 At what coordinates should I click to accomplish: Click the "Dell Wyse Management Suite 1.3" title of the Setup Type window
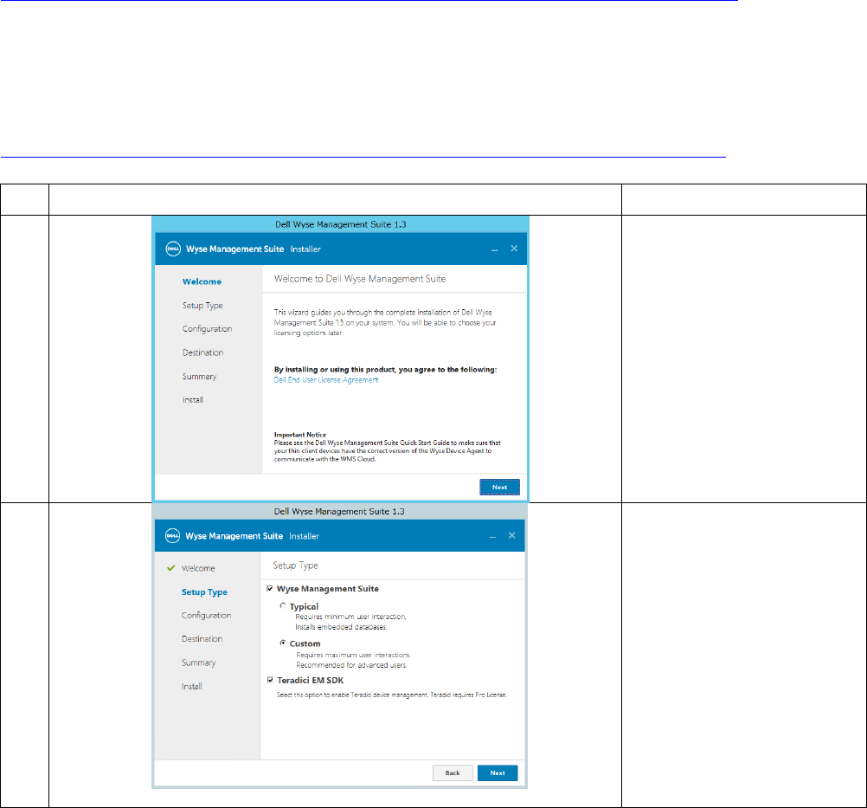(339, 512)
